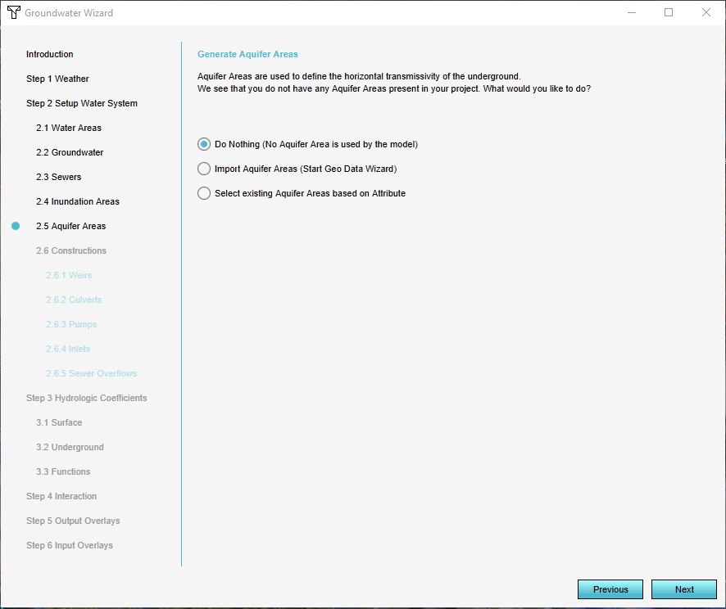Go back with the Previous button
The width and height of the screenshot is (726, 609).
click(x=610, y=589)
